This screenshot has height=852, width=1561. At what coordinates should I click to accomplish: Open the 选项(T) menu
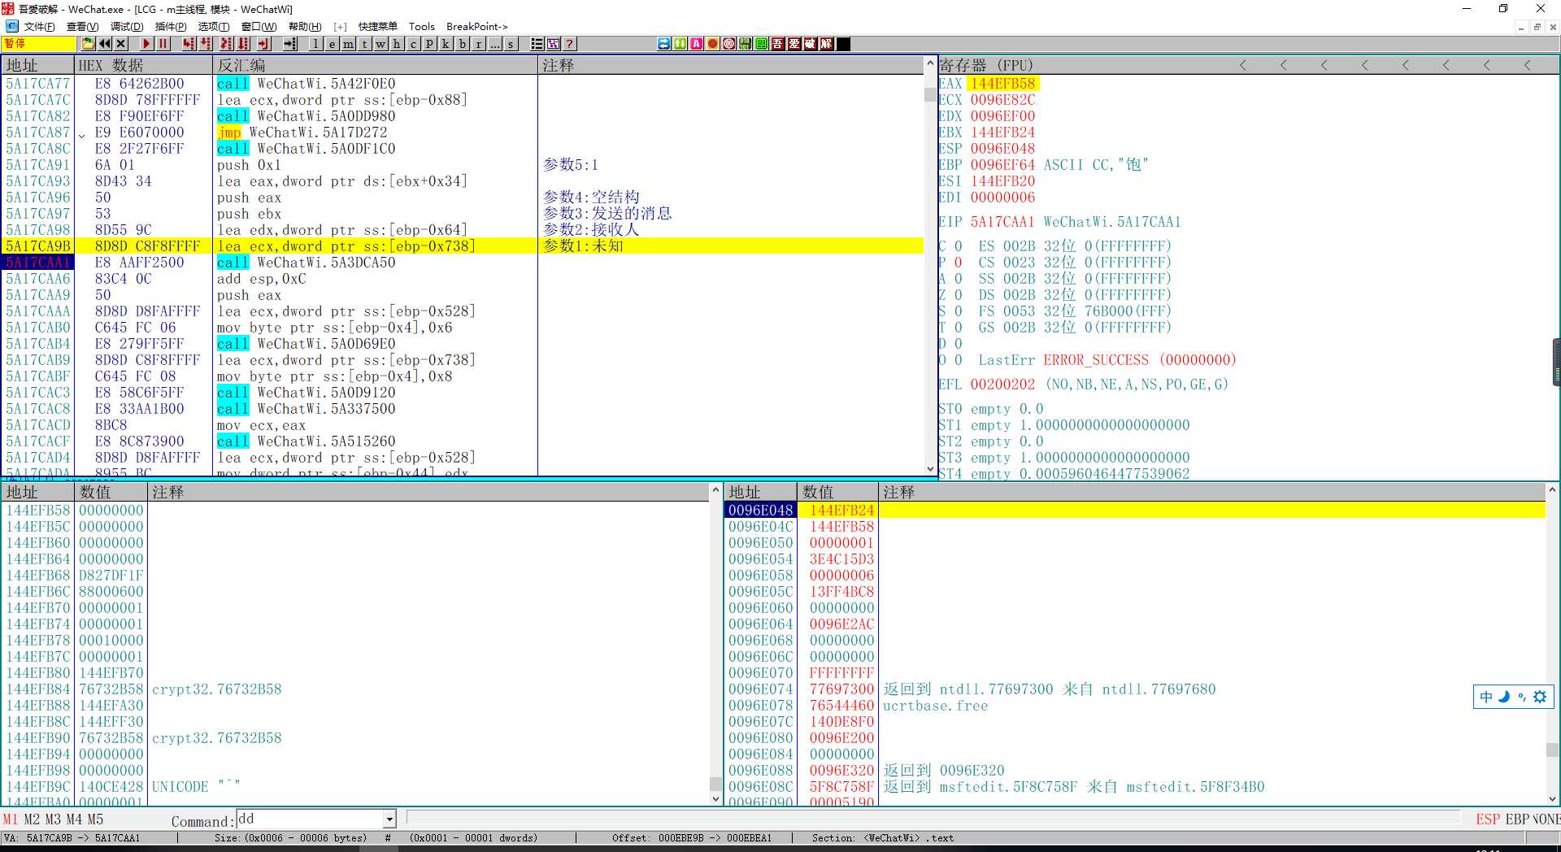tap(213, 27)
